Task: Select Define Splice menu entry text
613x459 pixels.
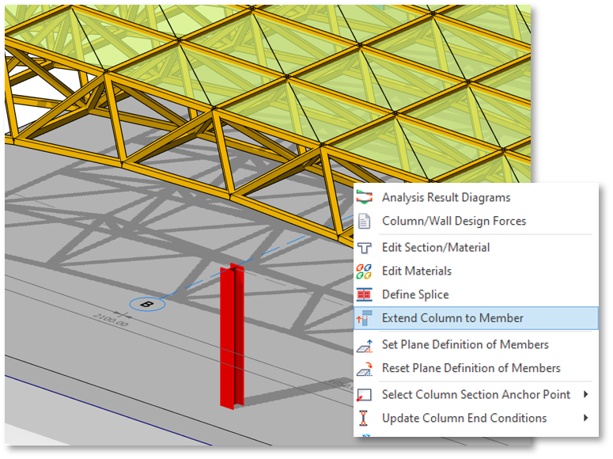Action: click(415, 294)
